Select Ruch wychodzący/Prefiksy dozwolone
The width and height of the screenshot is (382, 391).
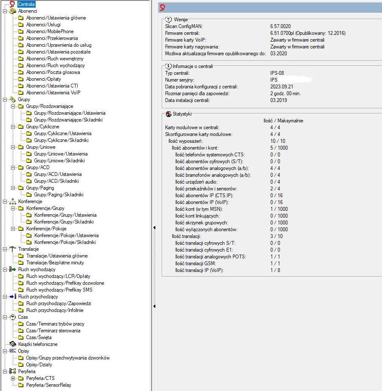tap(65, 283)
